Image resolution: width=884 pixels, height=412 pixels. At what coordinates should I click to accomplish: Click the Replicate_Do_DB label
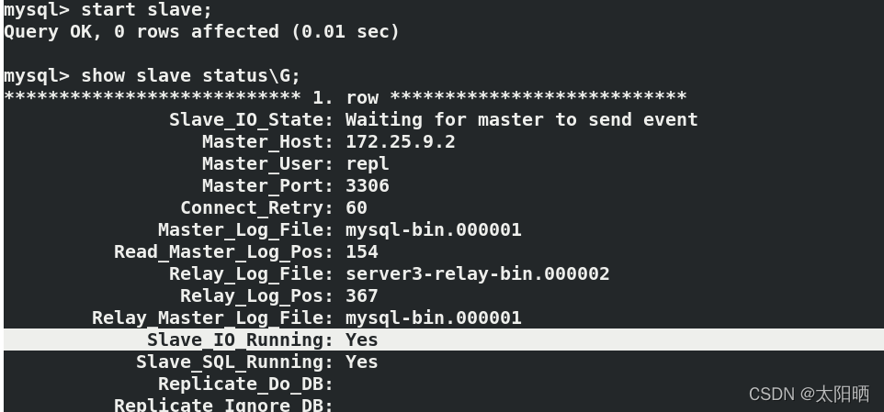click(245, 384)
